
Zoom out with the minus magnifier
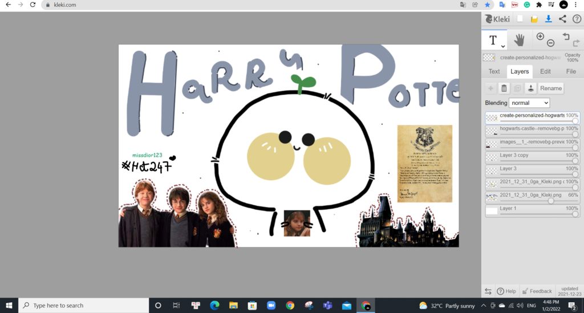(550, 43)
